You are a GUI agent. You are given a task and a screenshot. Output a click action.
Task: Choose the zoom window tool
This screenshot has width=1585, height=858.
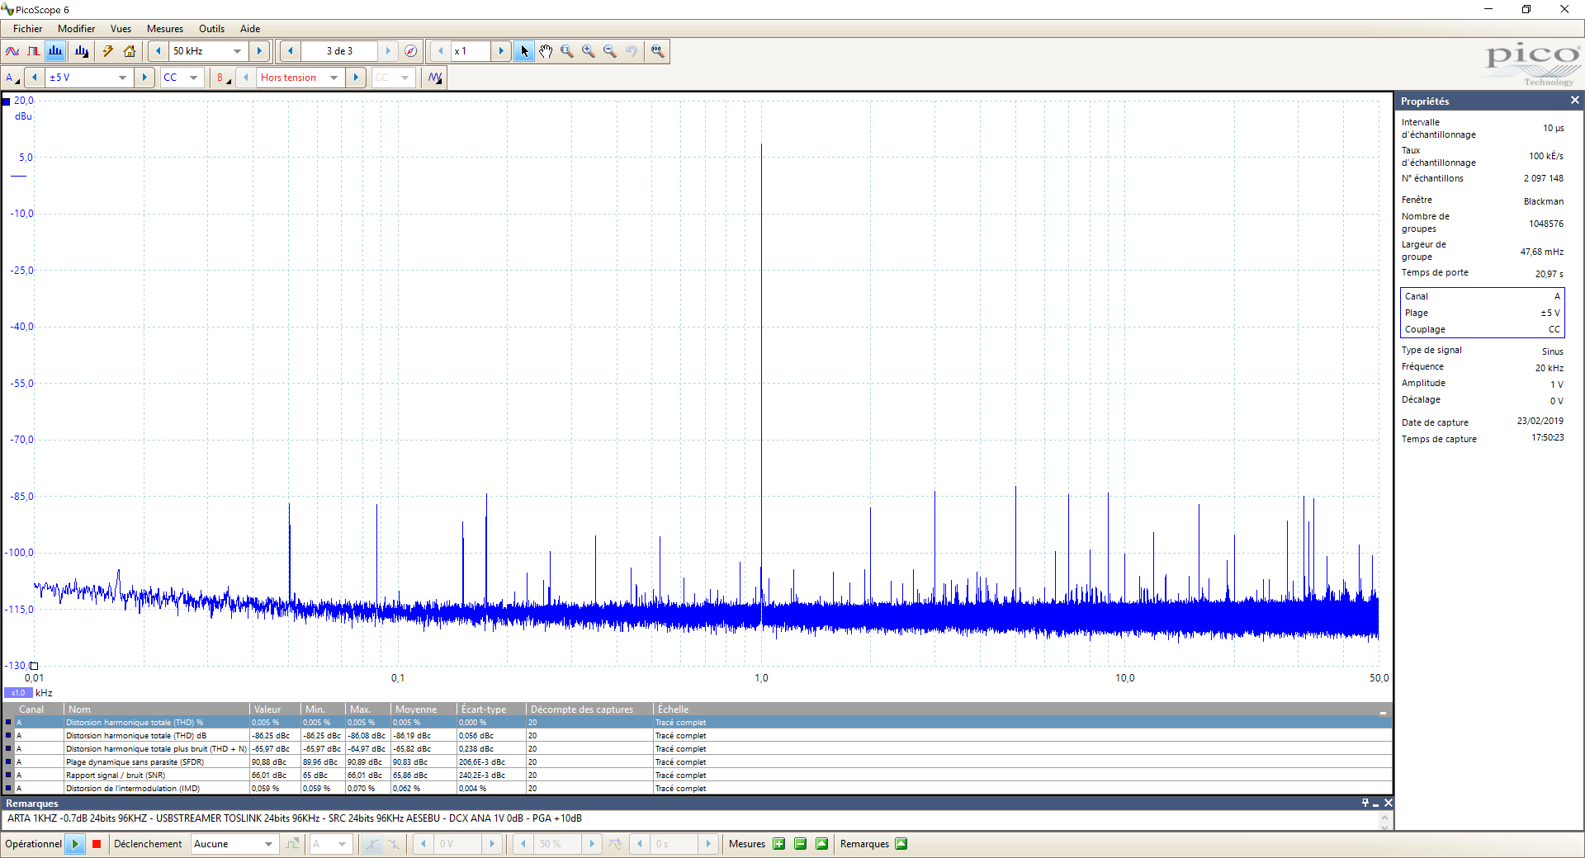point(567,51)
